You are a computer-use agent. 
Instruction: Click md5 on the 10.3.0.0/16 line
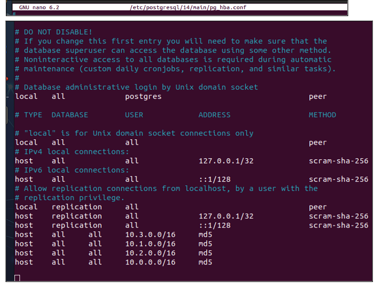[206, 235]
